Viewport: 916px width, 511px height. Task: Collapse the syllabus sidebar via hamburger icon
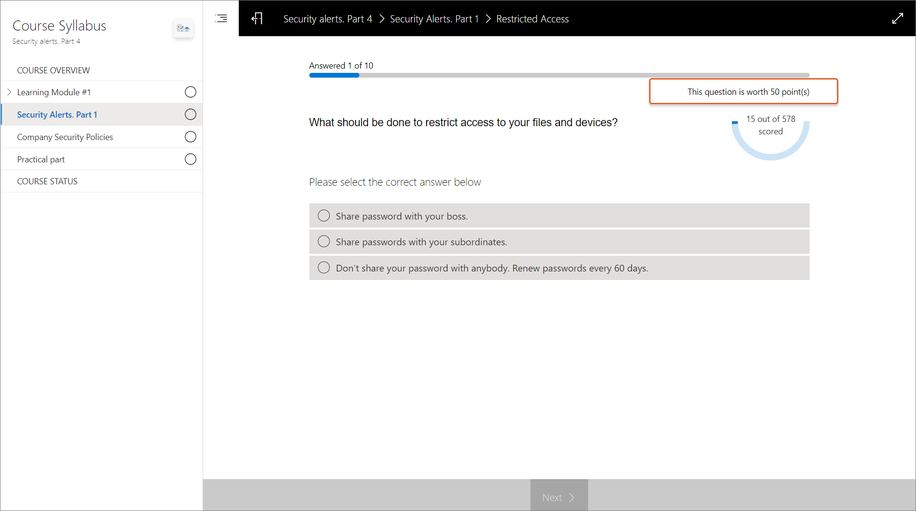click(x=221, y=19)
